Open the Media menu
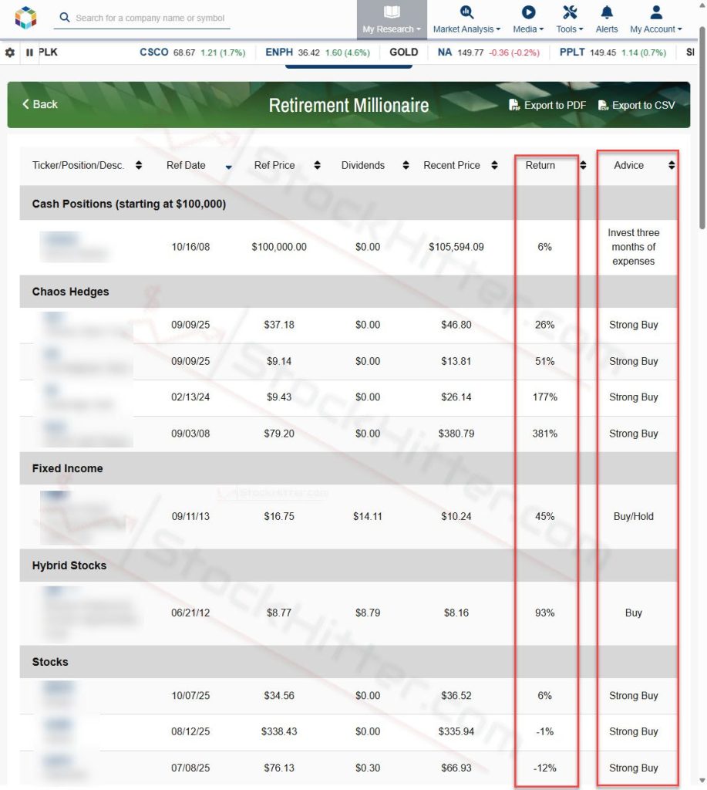 click(527, 29)
